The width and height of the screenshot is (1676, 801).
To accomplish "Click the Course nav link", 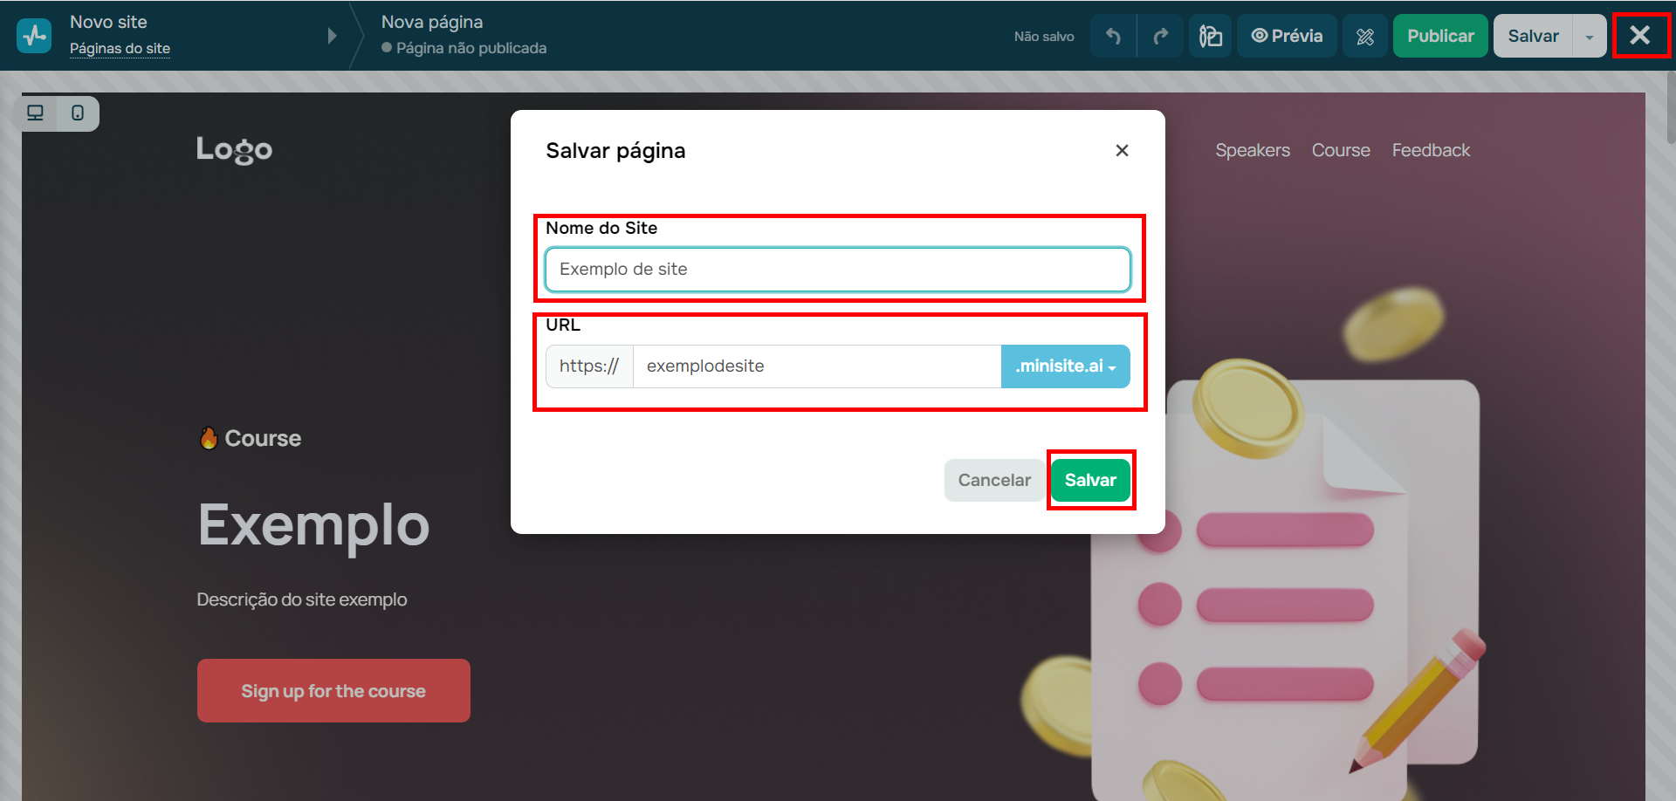I will pos(1341,150).
